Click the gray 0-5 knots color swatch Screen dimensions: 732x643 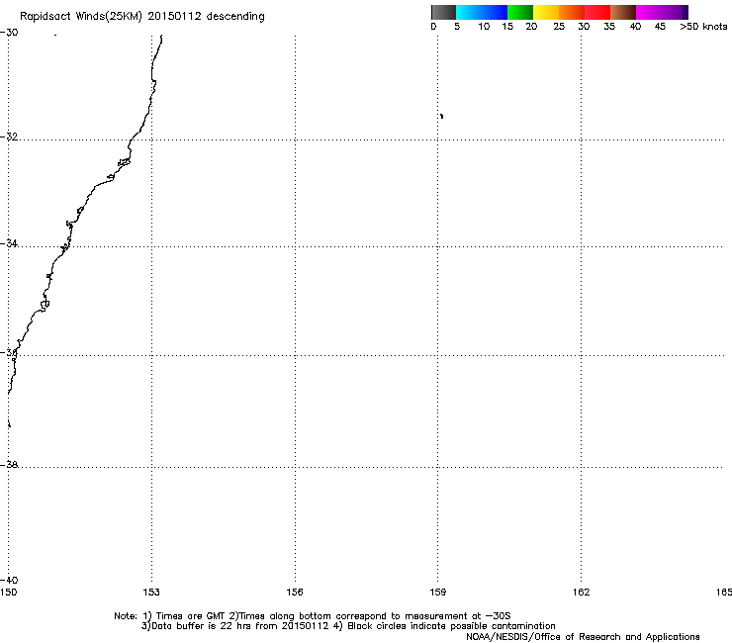coord(443,12)
